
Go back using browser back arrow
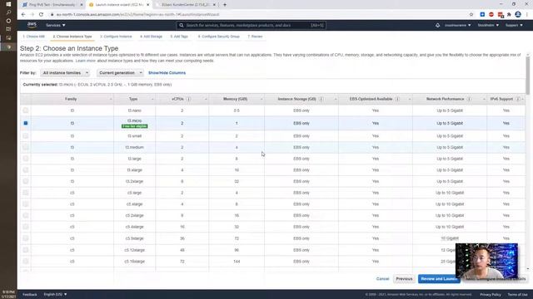[x=23, y=15]
